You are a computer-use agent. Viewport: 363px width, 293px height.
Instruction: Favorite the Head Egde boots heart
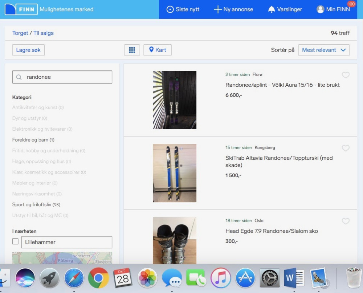tap(346, 221)
